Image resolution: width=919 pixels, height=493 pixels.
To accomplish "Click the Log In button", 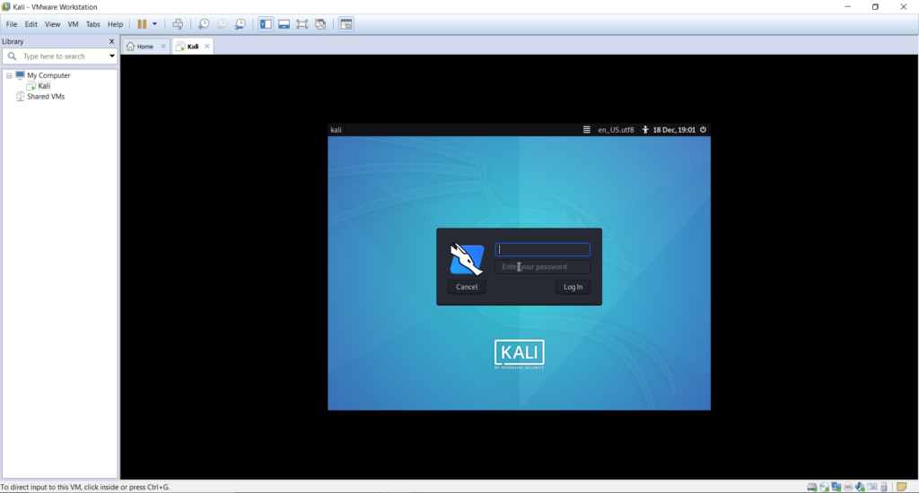I will [573, 287].
